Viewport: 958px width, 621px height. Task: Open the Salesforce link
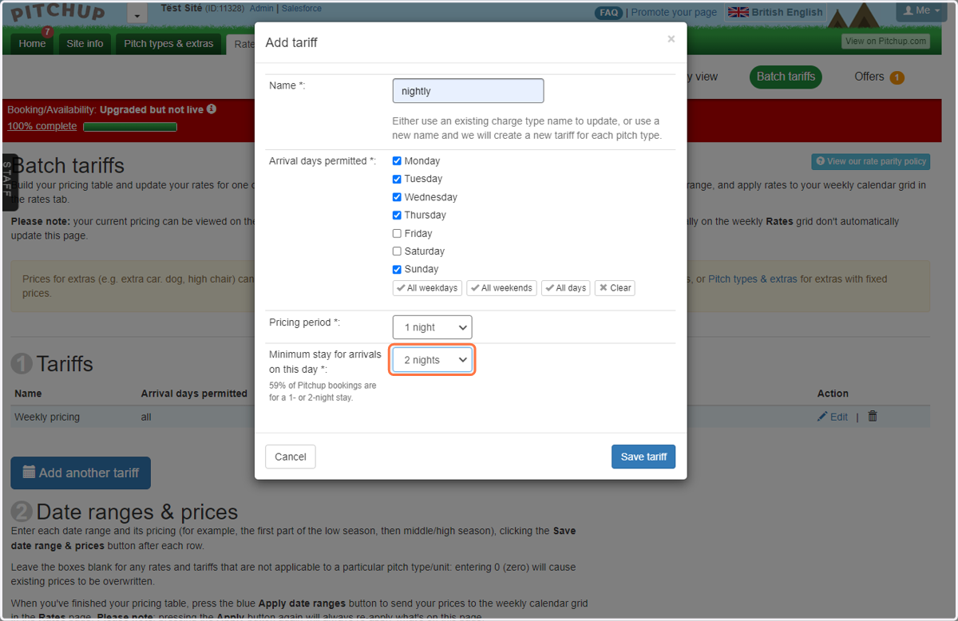303,8
